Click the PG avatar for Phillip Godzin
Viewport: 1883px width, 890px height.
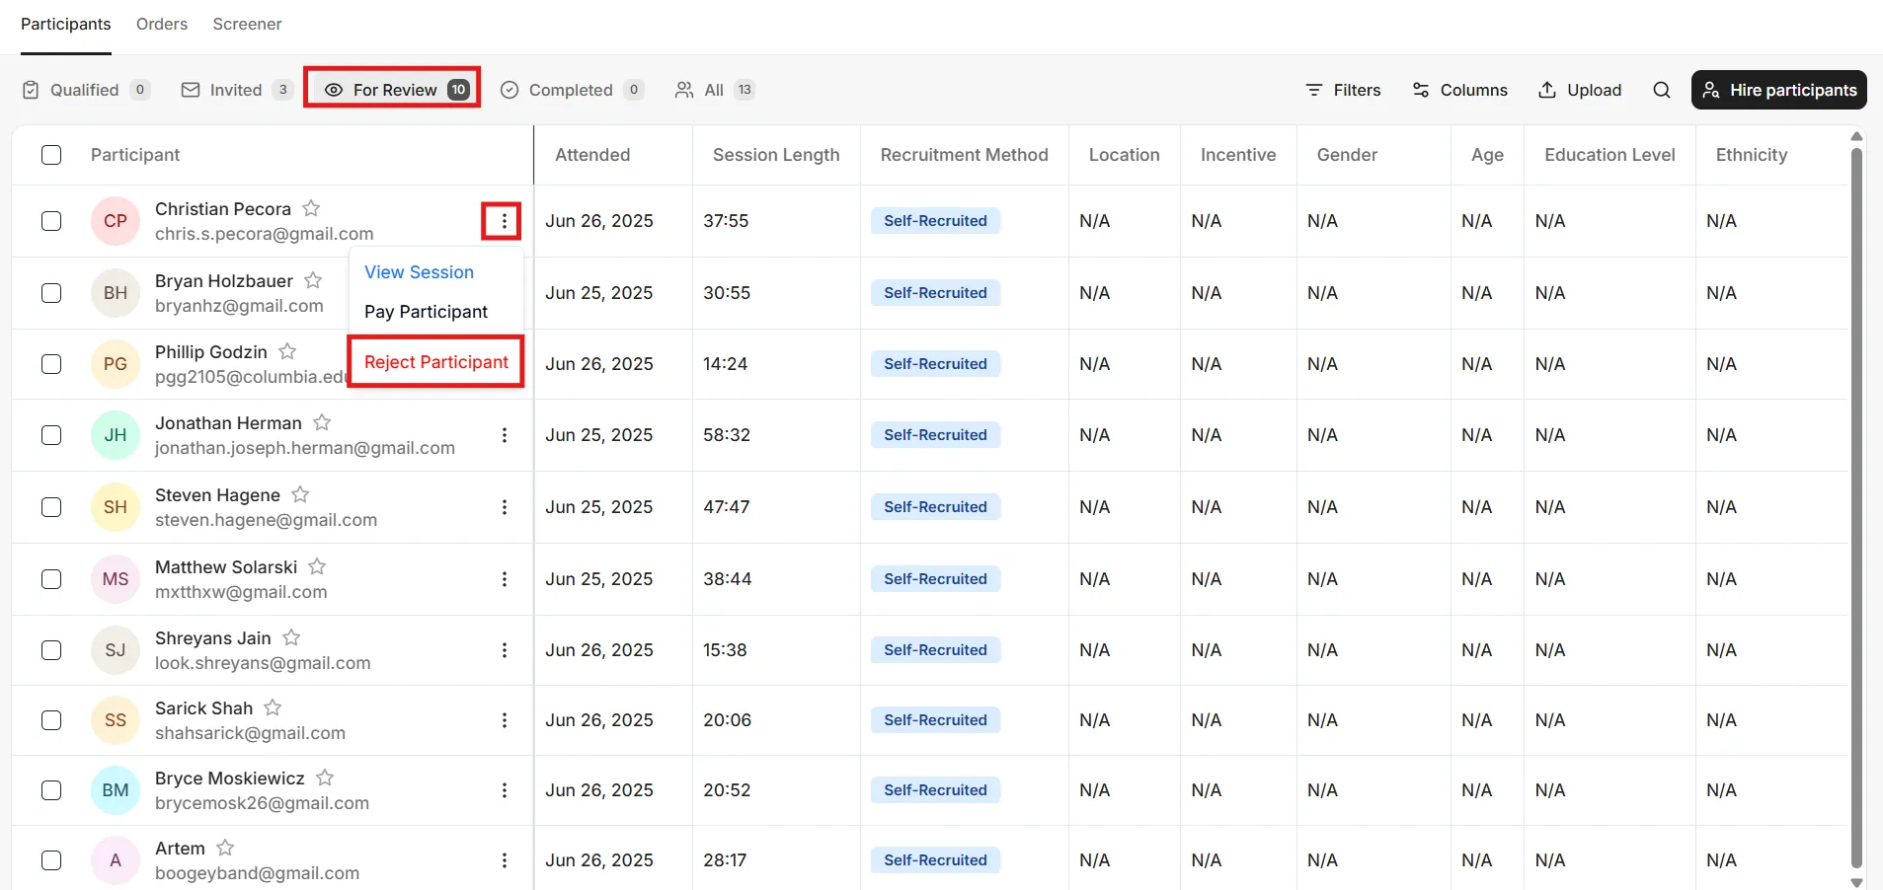click(116, 364)
